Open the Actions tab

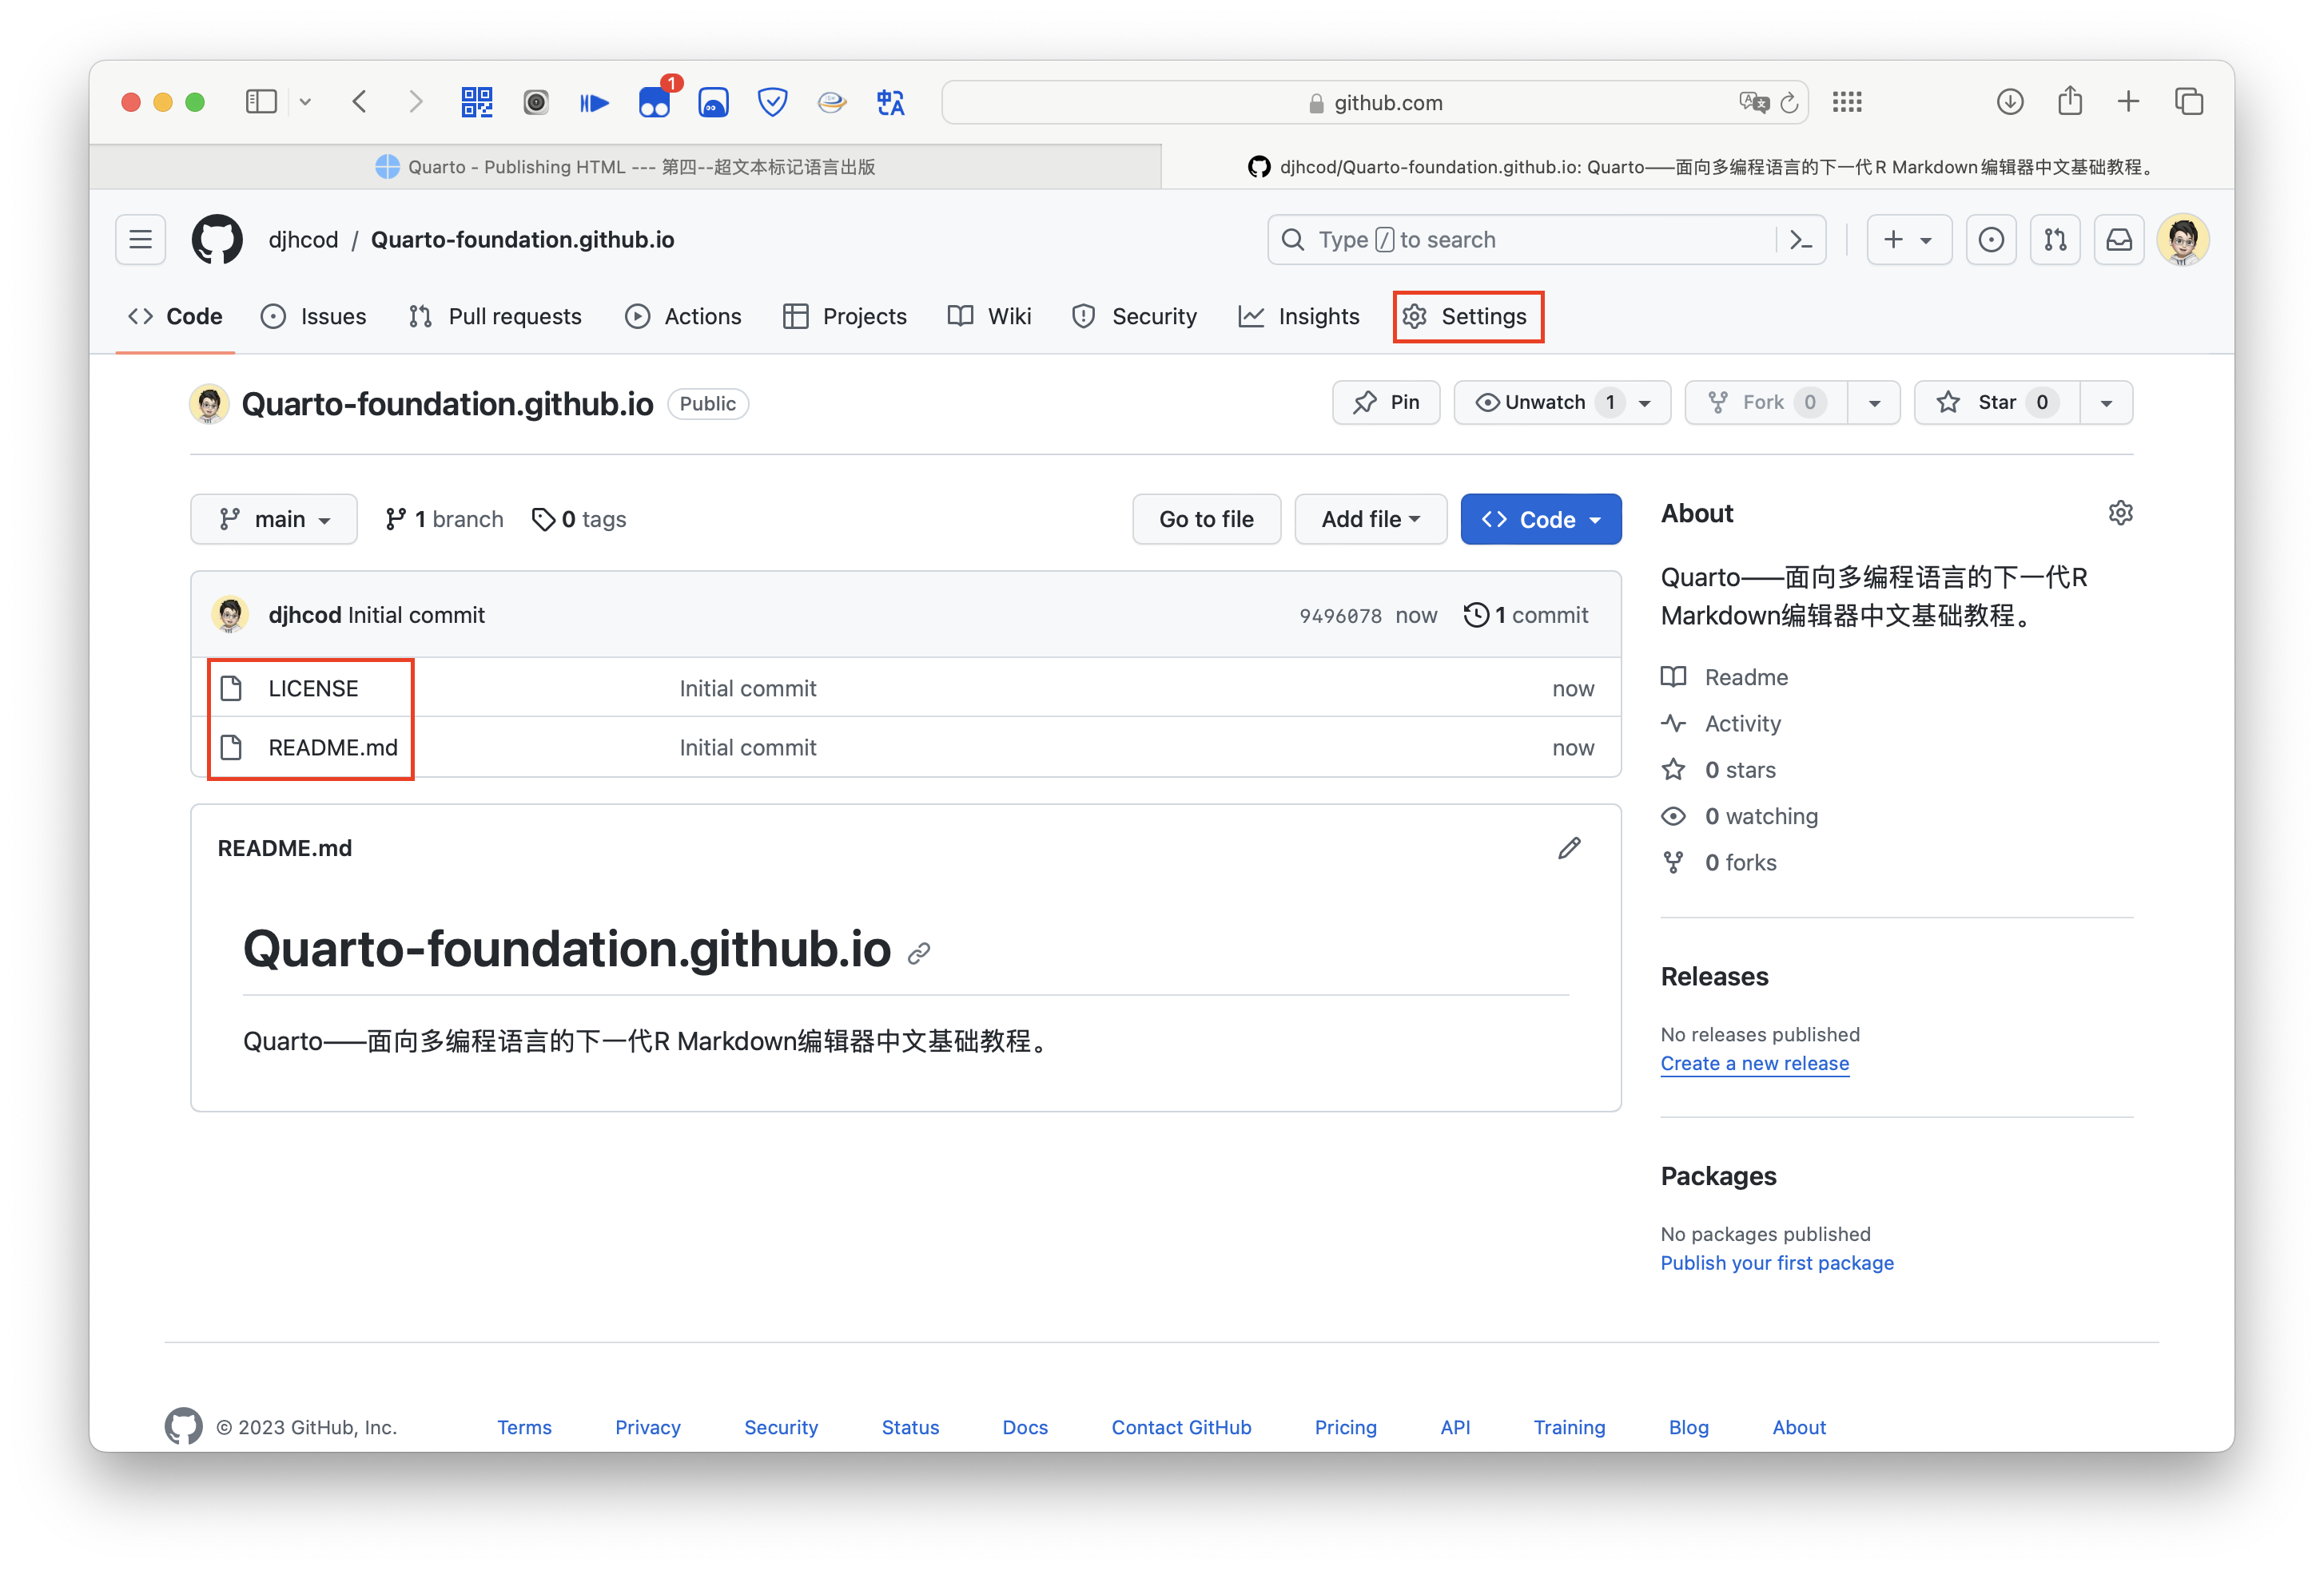(x=684, y=317)
